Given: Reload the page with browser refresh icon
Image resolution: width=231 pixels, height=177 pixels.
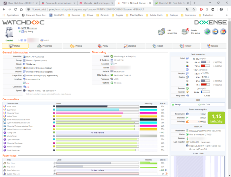Looking at the screenshot, I should click(16, 10).
